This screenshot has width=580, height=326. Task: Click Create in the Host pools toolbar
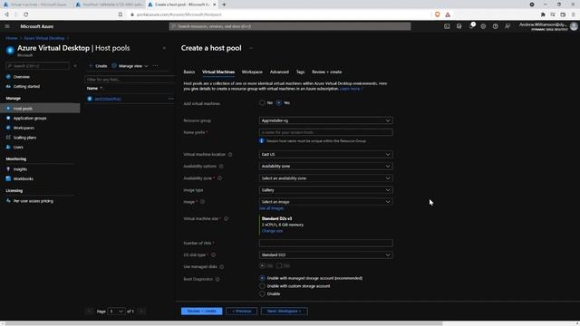(x=98, y=66)
